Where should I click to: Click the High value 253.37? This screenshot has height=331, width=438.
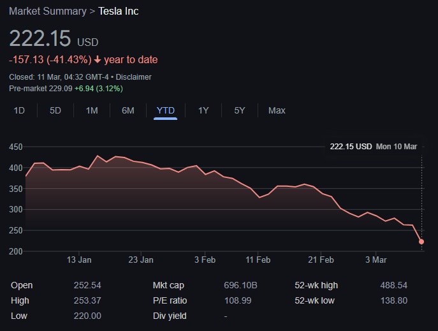point(87,300)
